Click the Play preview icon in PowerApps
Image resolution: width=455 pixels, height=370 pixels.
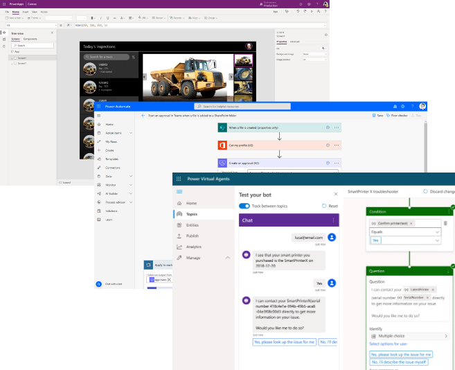312,11
